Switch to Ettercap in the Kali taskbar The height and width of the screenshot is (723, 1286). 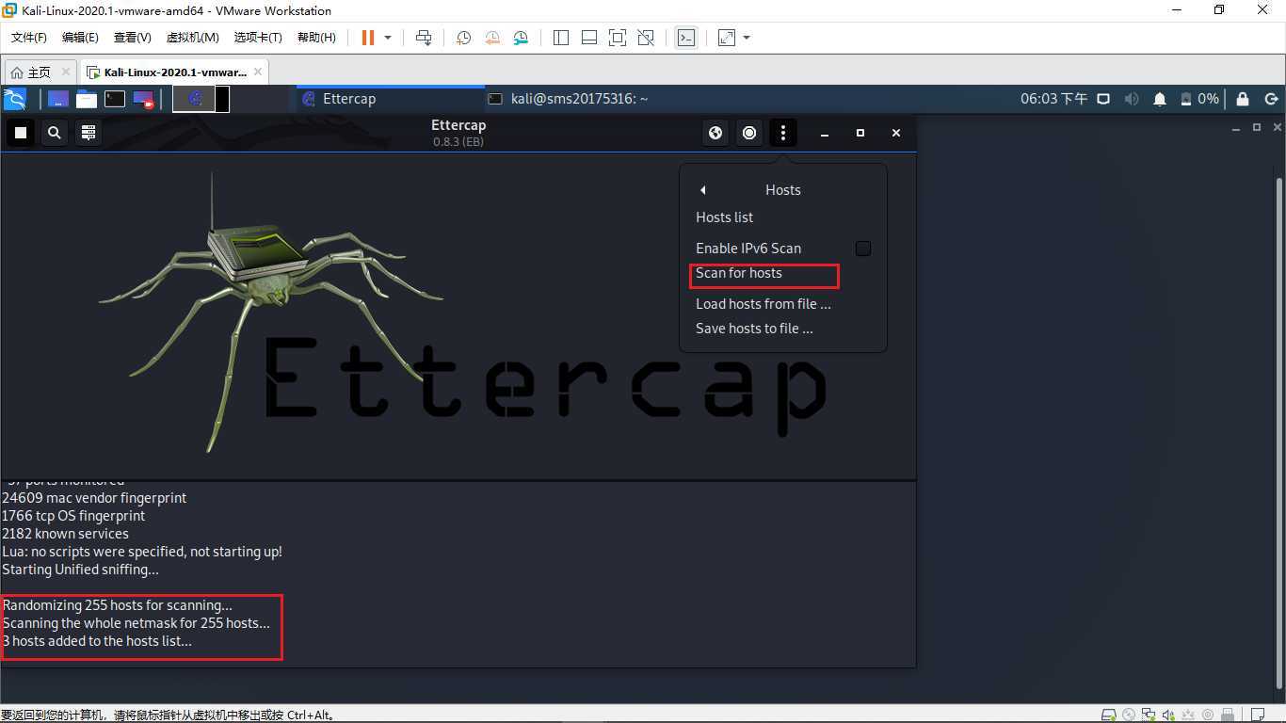coord(390,98)
